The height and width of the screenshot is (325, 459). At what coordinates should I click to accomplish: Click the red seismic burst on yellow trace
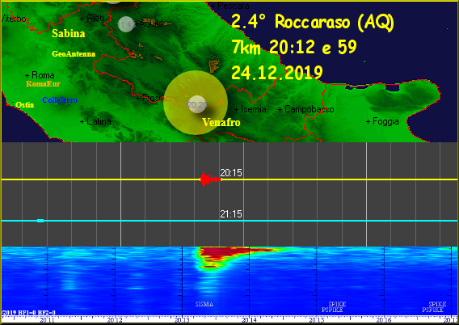[210, 179]
